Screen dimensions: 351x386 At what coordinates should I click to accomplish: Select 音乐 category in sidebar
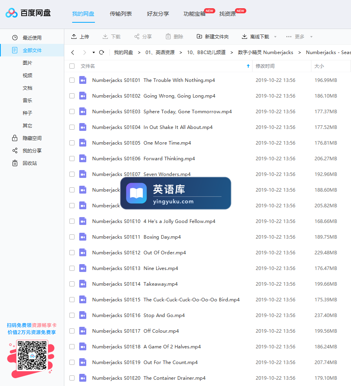pyautogui.click(x=27, y=100)
